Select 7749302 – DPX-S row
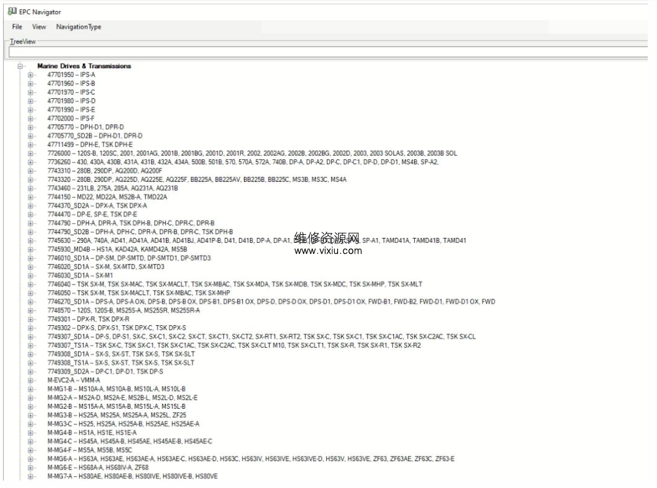The image size is (657, 488). tap(117, 328)
